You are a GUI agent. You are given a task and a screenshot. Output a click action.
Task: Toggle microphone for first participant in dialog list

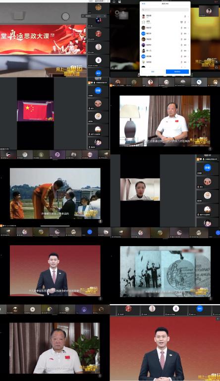pos(185,16)
